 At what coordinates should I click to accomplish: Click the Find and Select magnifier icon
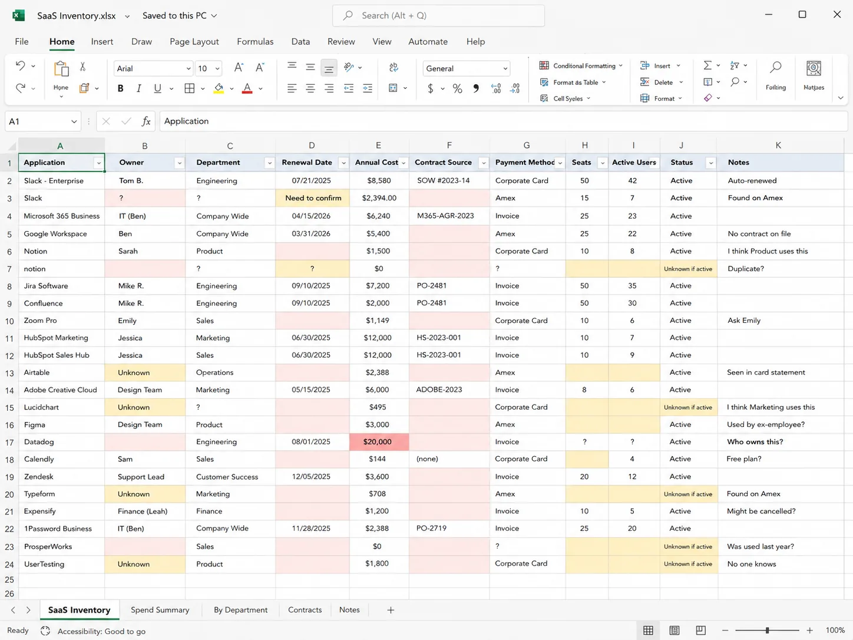click(x=735, y=82)
